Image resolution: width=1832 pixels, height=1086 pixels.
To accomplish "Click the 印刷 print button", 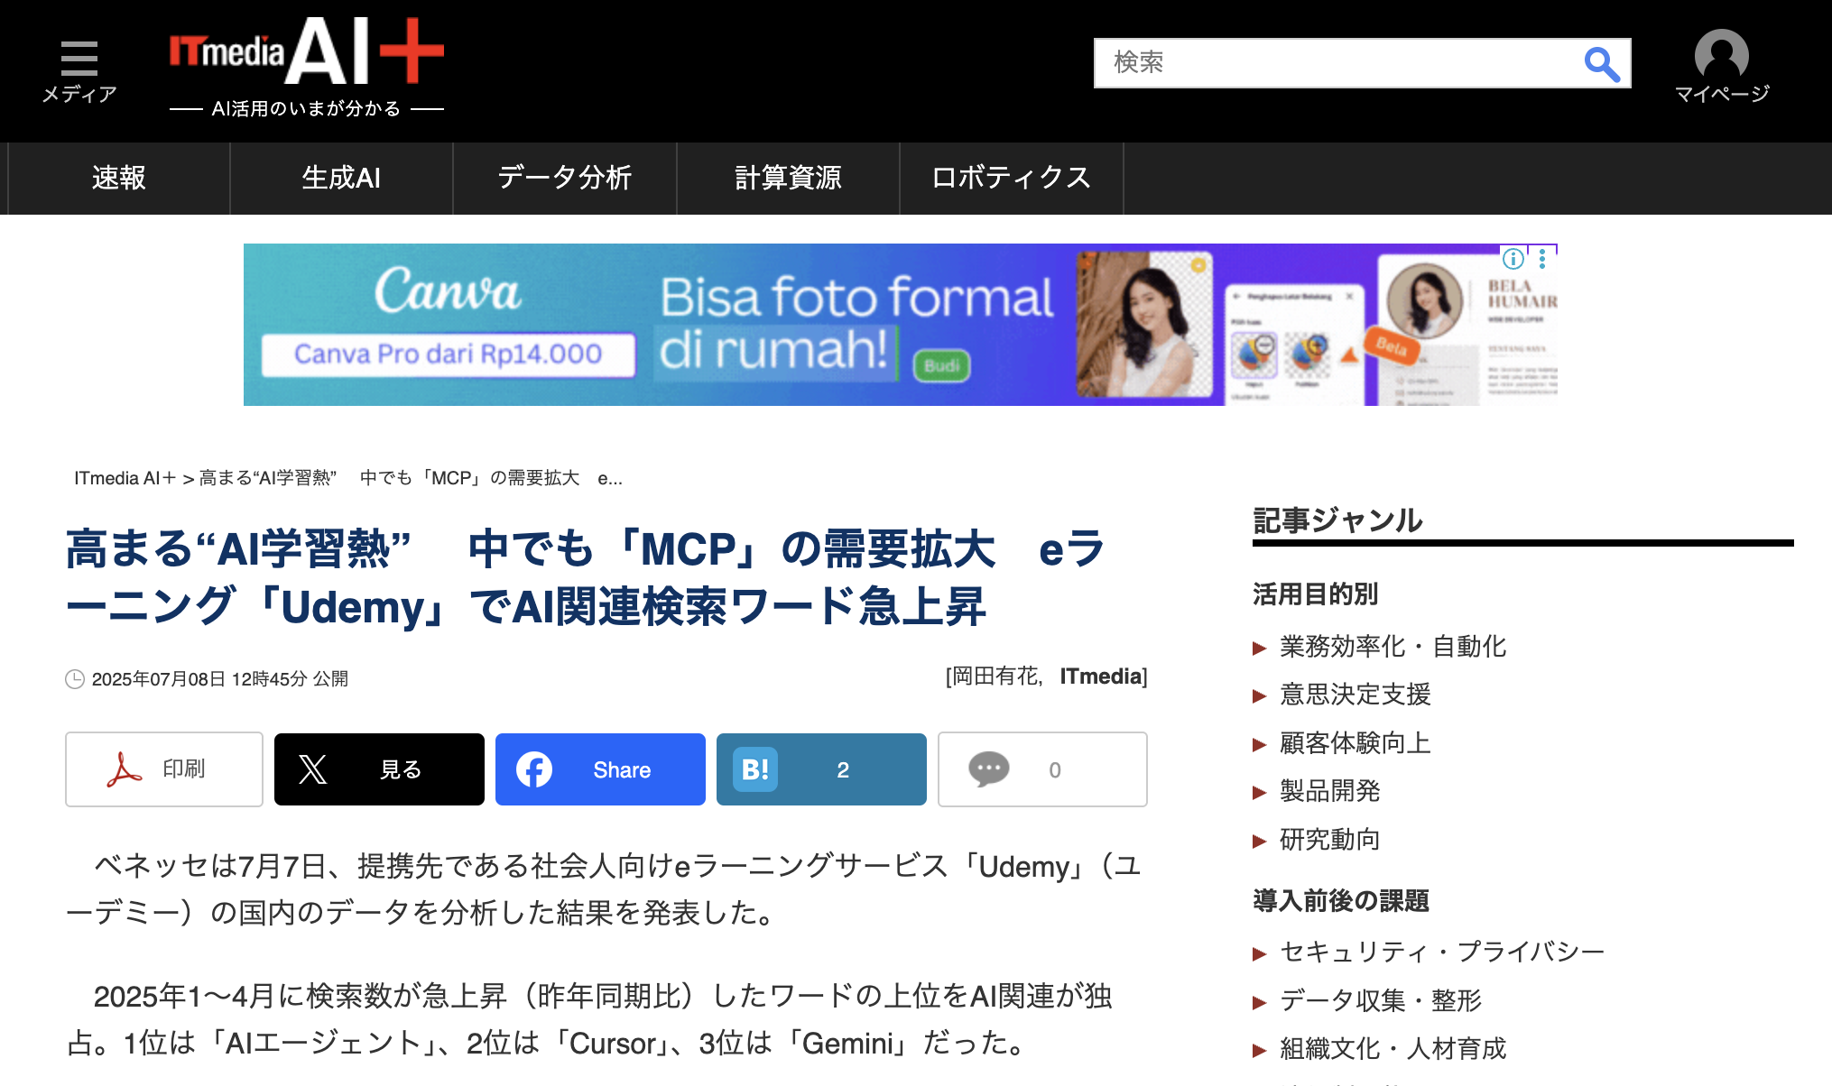I will pyautogui.click(x=164, y=769).
